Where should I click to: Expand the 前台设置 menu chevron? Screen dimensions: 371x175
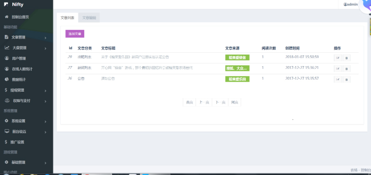coord(45,132)
